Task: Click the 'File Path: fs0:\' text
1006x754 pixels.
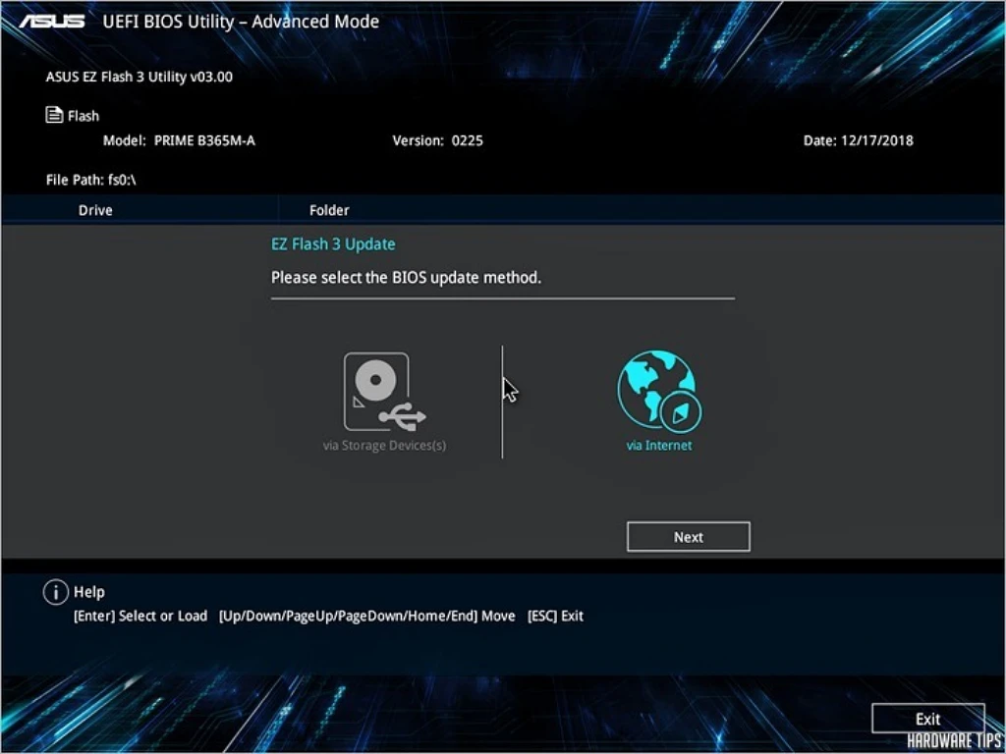Action: [x=91, y=180]
